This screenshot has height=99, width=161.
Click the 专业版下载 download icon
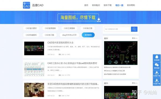(157, 82)
